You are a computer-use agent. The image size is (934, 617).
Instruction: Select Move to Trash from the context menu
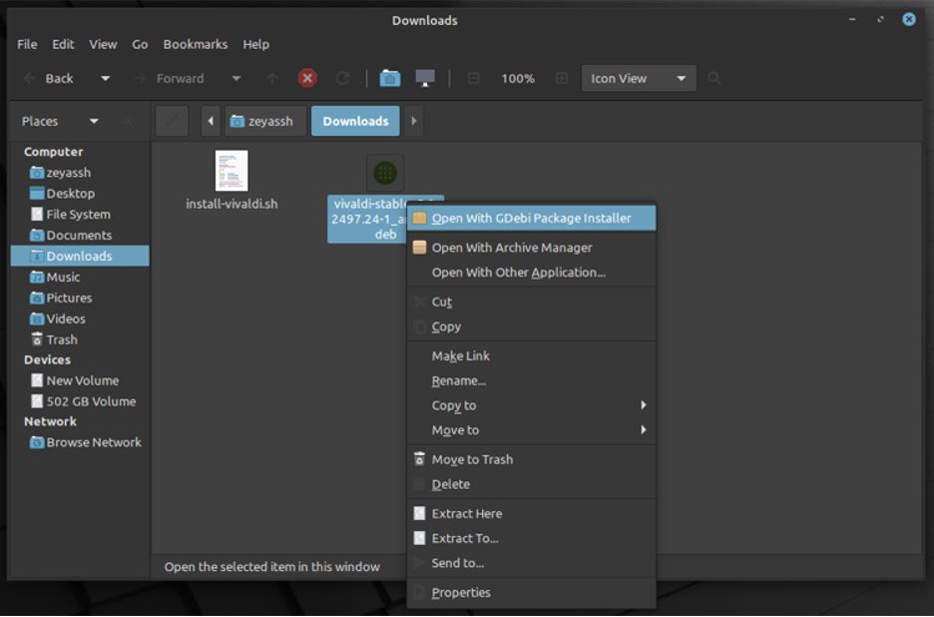tap(476, 459)
